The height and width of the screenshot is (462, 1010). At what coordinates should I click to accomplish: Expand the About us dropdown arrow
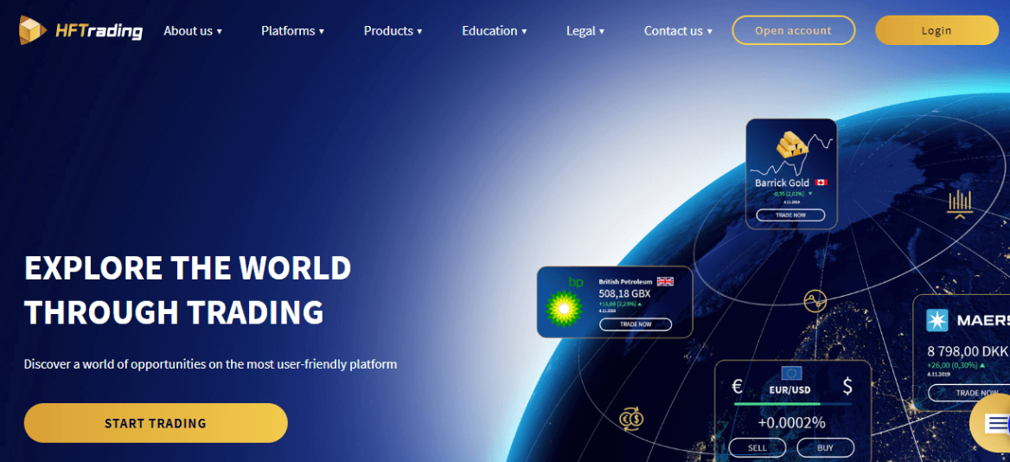(219, 31)
